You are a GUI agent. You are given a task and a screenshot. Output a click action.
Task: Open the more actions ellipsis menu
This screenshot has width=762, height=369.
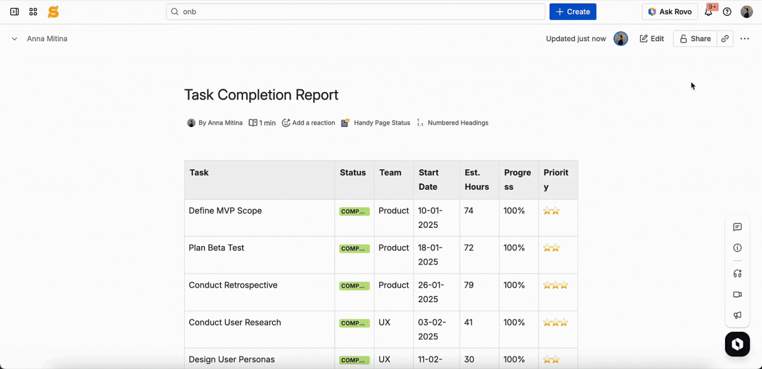(x=745, y=39)
